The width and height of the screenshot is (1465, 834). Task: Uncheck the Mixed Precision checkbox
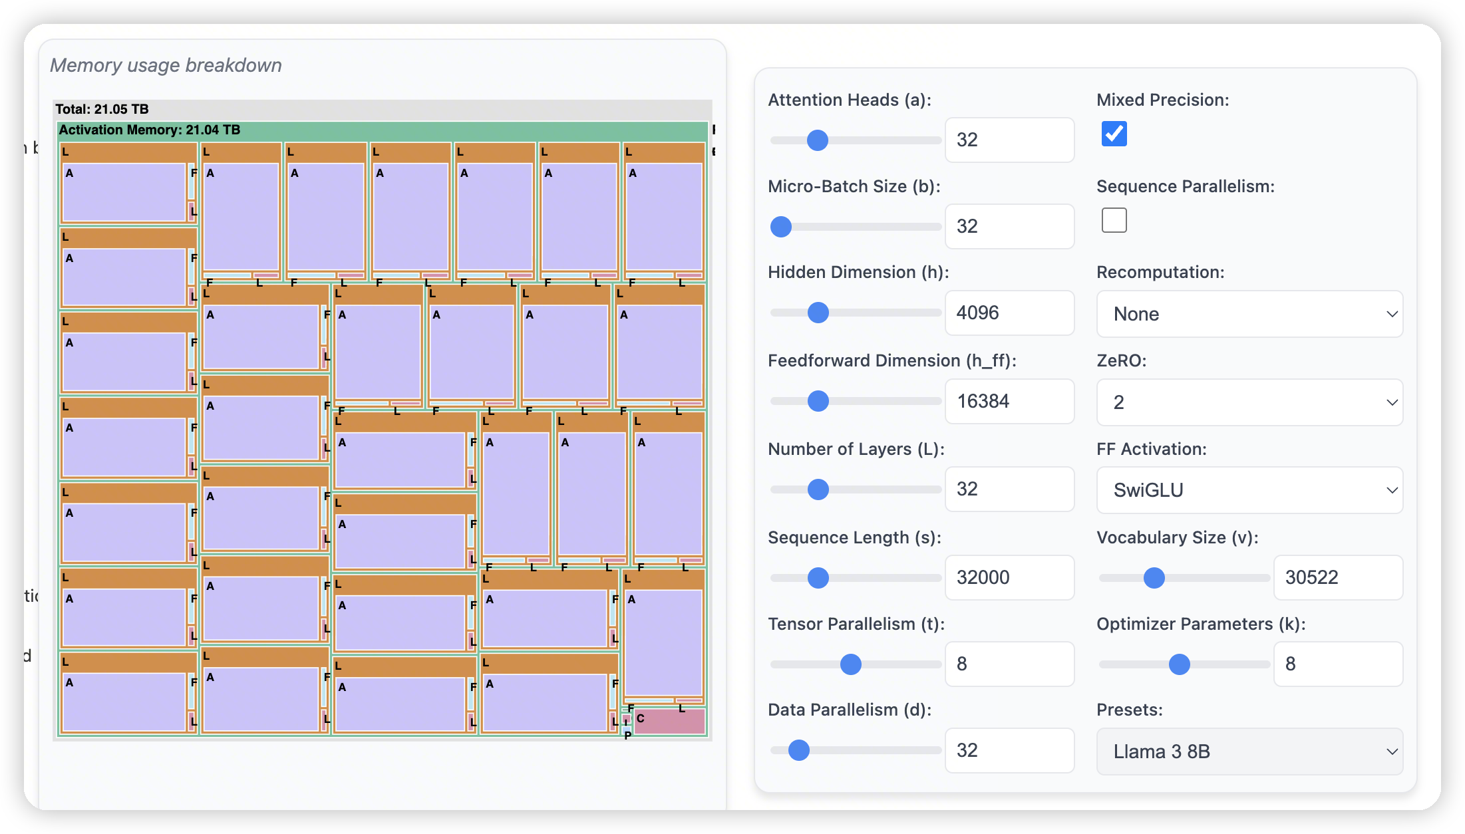click(x=1114, y=134)
